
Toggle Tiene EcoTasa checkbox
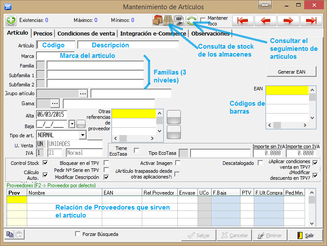[137, 150]
